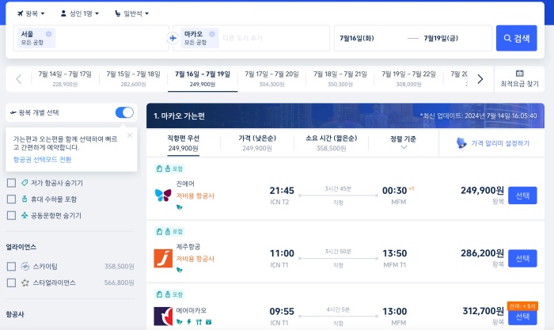Click the meal icon in 에어마카오 row
554x330 pixels.
[x=199, y=322]
